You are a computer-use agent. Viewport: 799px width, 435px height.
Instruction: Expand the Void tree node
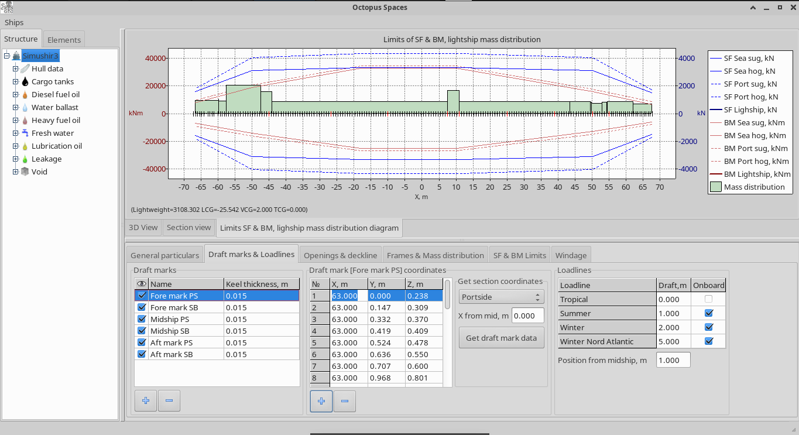click(x=16, y=172)
